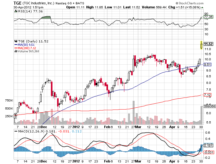This screenshot has width=216, height=164.
Task: Click the Feb label on price chart axis
Action: 107,127
